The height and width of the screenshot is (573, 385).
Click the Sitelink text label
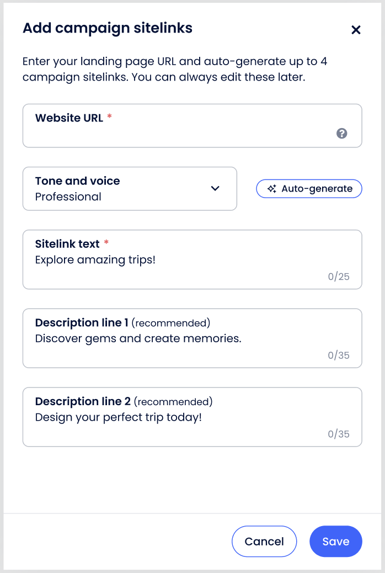click(x=67, y=244)
